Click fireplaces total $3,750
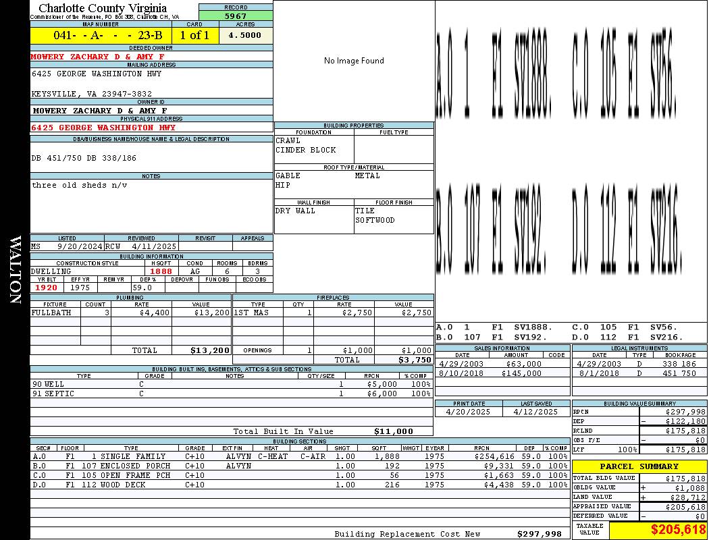This screenshot has width=709, height=540. tap(415, 360)
